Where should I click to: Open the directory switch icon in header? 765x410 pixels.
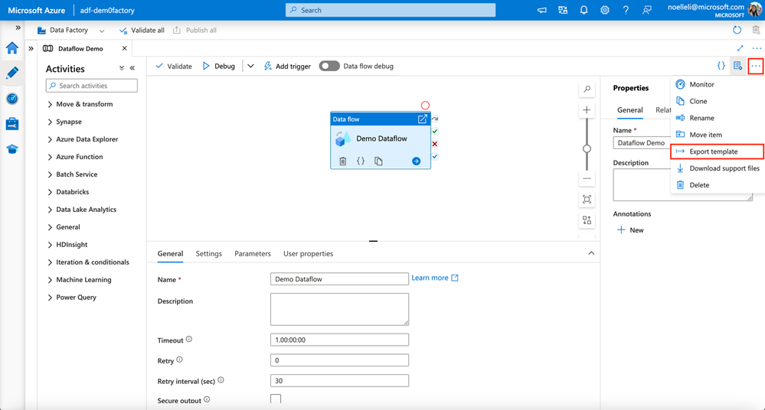tap(563, 10)
